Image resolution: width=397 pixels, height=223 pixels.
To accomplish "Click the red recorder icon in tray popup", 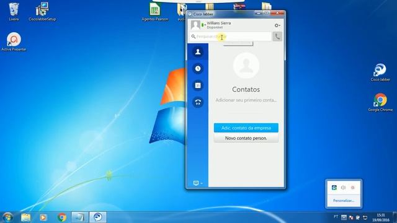I will 353,187.
